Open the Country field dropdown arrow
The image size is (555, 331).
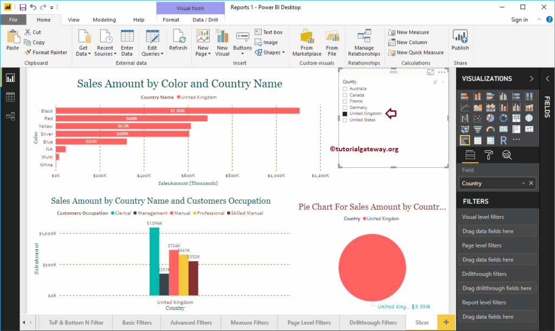click(523, 183)
